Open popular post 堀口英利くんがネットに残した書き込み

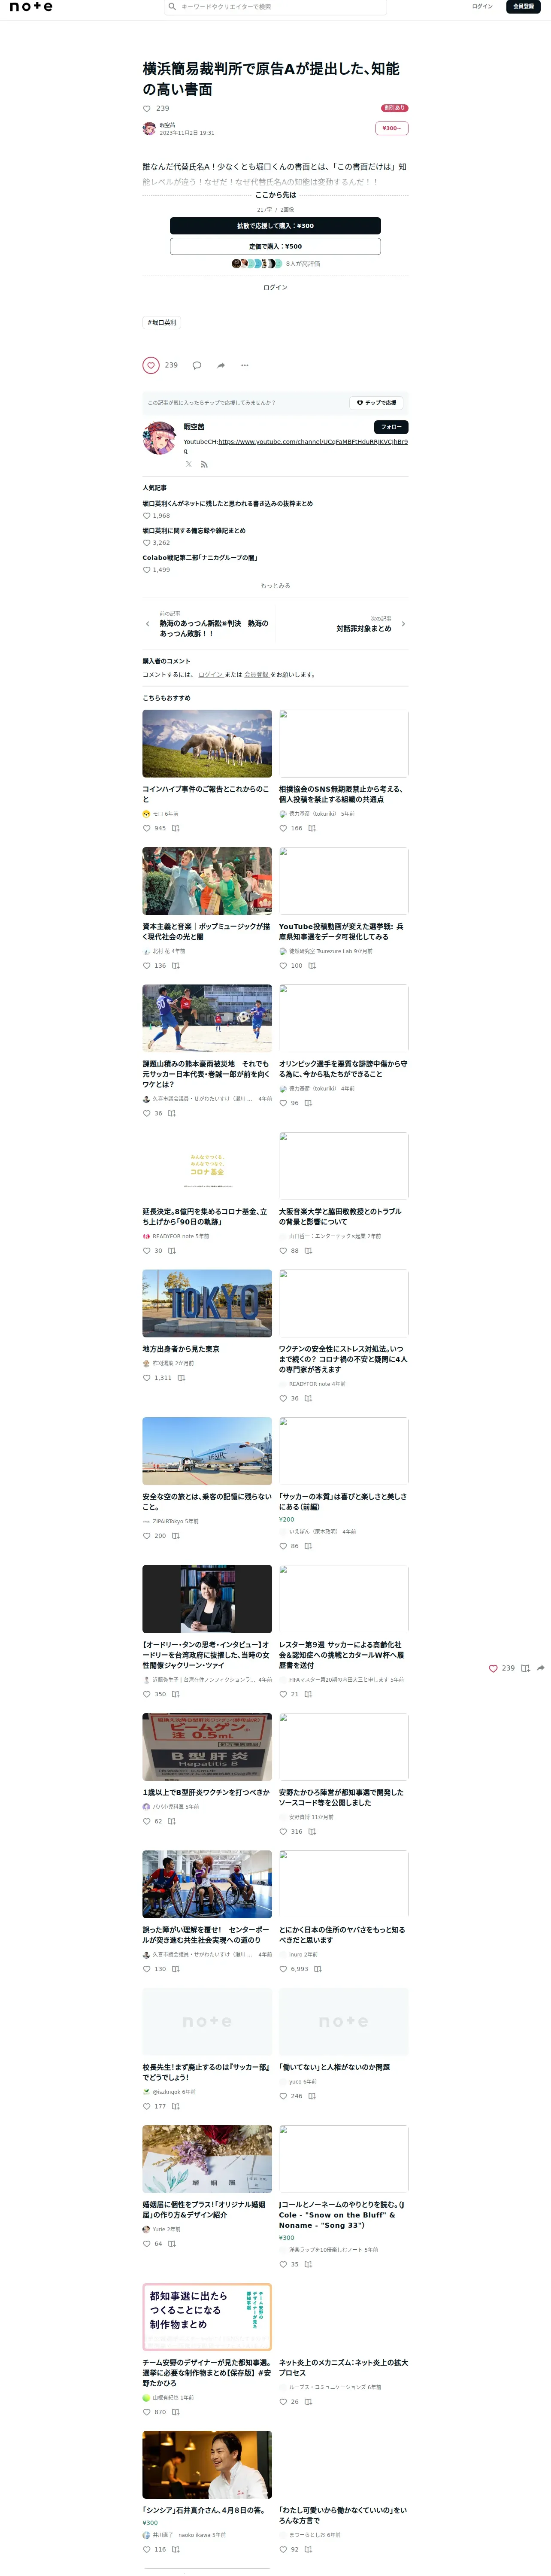click(x=228, y=504)
